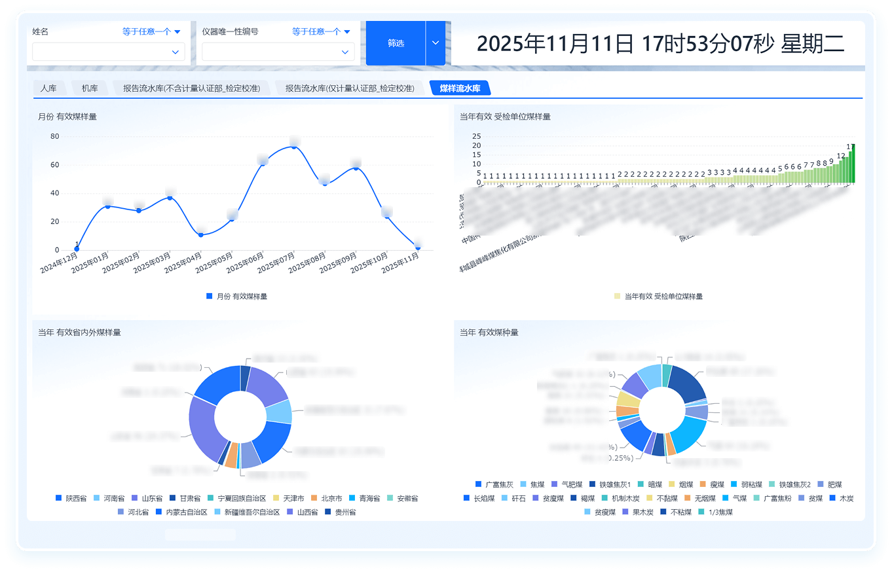Click the 贵州省 legend color marker
The height and width of the screenshot is (572, 892).
pyautogui.click(x=328, y=512)
